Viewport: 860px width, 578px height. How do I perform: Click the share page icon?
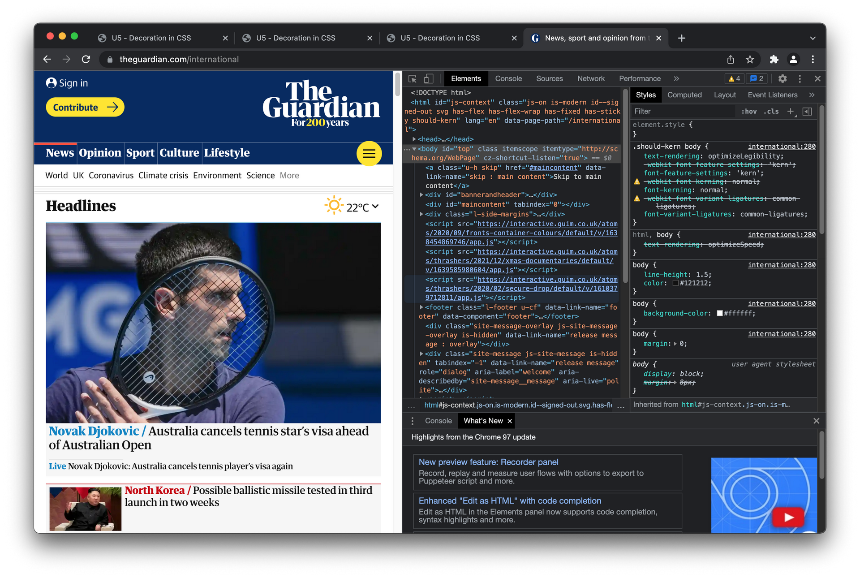731,60
